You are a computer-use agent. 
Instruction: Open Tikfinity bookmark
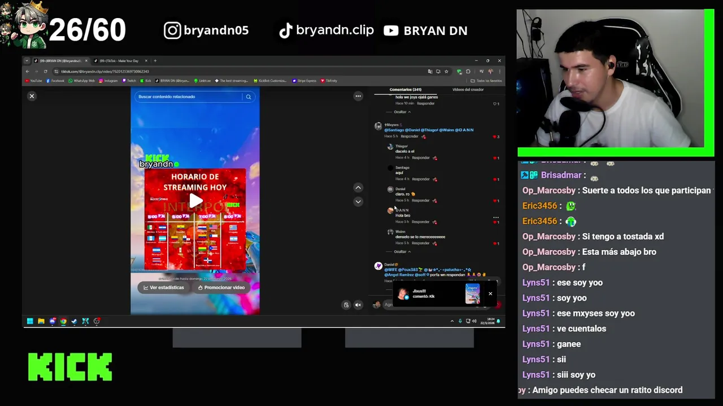click(329, 81)
